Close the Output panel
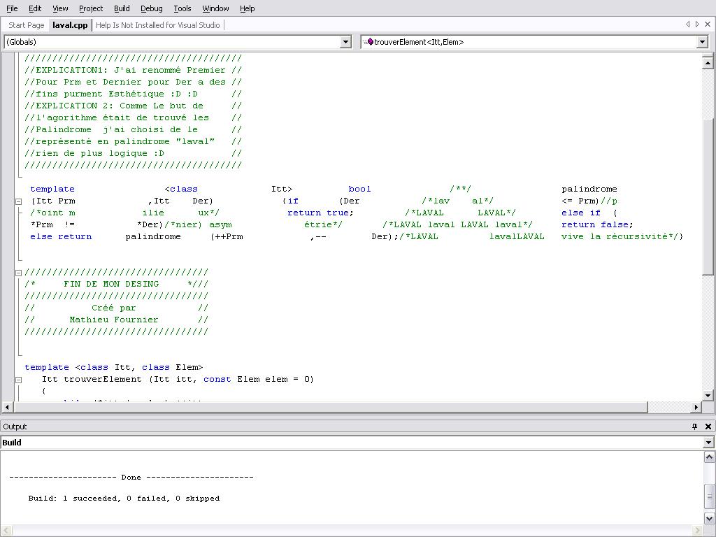716x537 pixels. click(708, 427)
